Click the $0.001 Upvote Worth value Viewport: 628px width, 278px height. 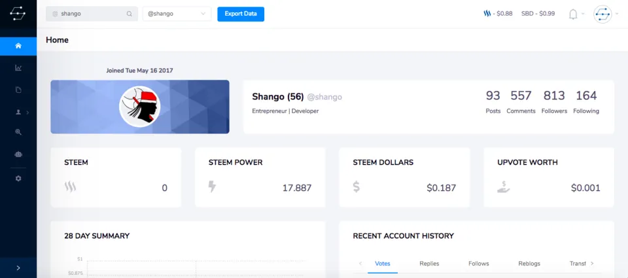[585, 188]
